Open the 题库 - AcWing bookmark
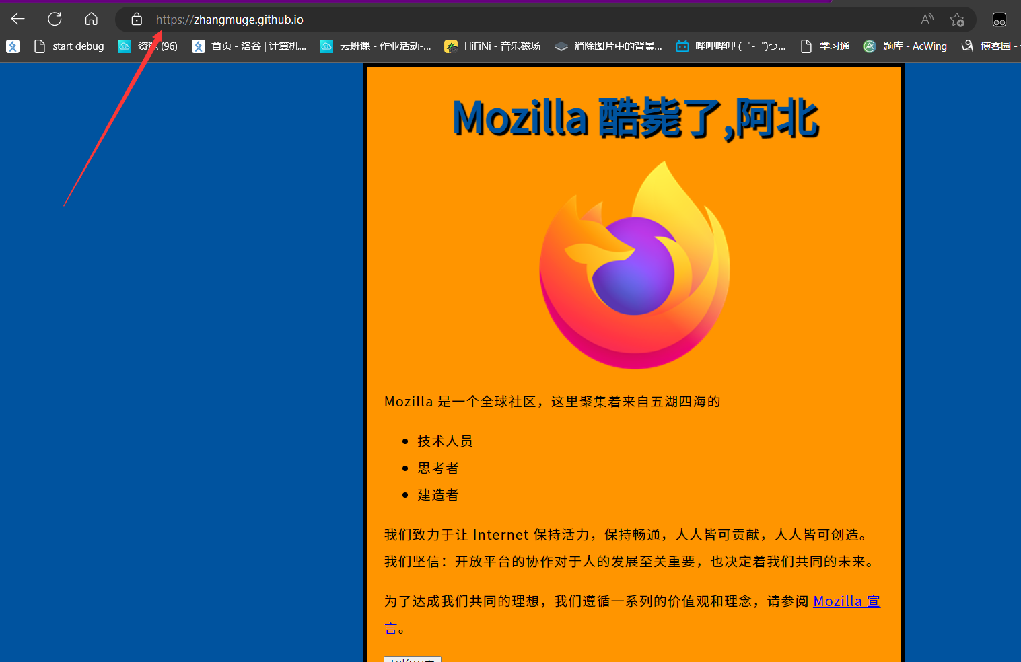 pyautogui.click(x=905, y=46)
